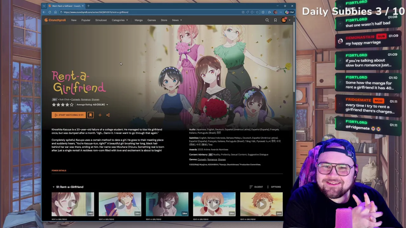Rate the series four stars
Image resolution: width=406 pixels, height=228 pixels.
point(67,104)
